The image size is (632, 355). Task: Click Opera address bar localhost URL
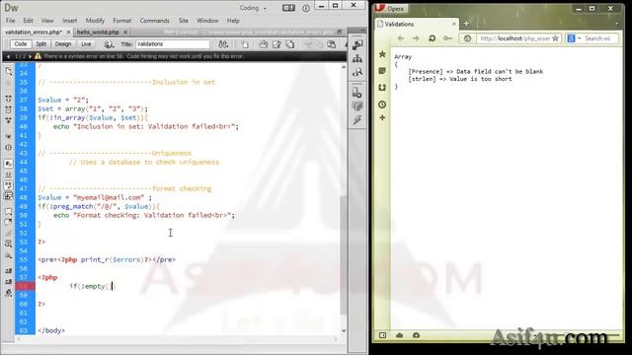click(514, 38)
